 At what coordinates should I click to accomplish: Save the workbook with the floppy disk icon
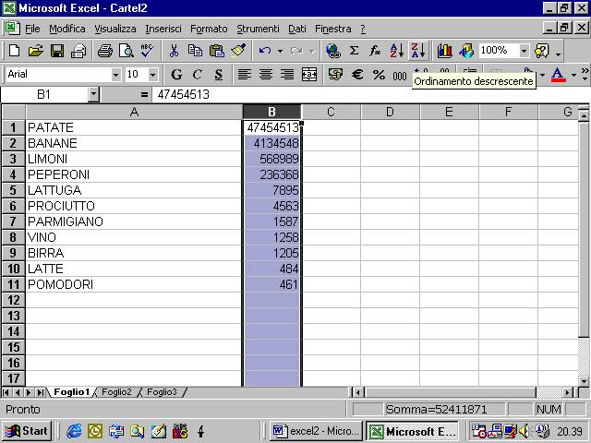pyautogui.click(x=57, y=51)
